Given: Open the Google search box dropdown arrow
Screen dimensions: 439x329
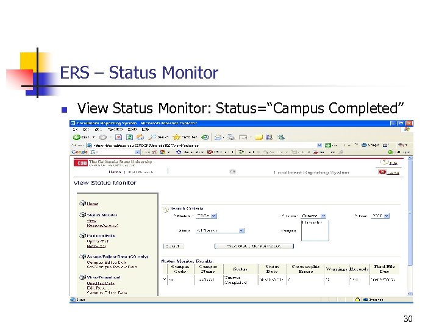Looking at the screenshot, I should pos(137,152).
